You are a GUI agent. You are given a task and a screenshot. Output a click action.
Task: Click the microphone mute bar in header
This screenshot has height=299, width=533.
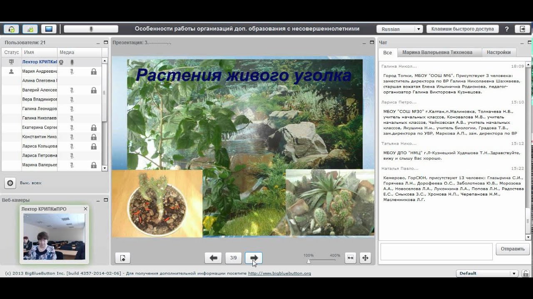(91, 29)
